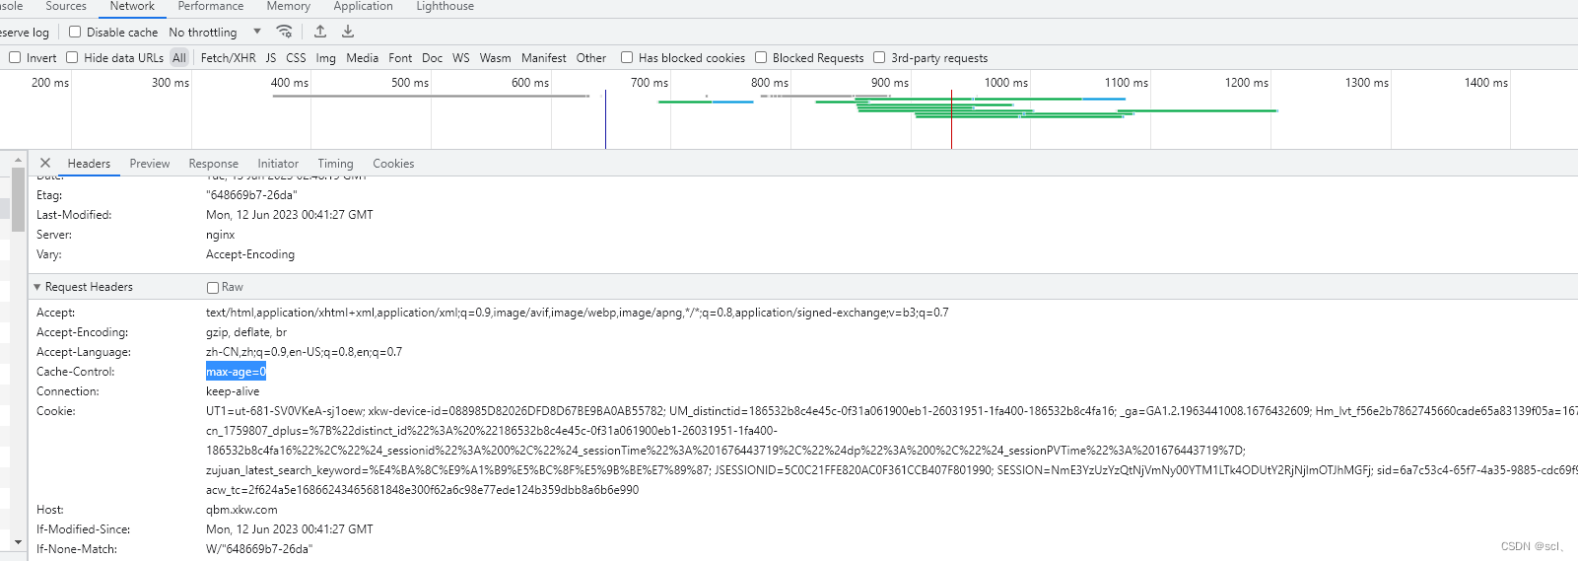View the Timing detail tab
The width and height of the screenshot is (1578, 561).
point(335,164)
